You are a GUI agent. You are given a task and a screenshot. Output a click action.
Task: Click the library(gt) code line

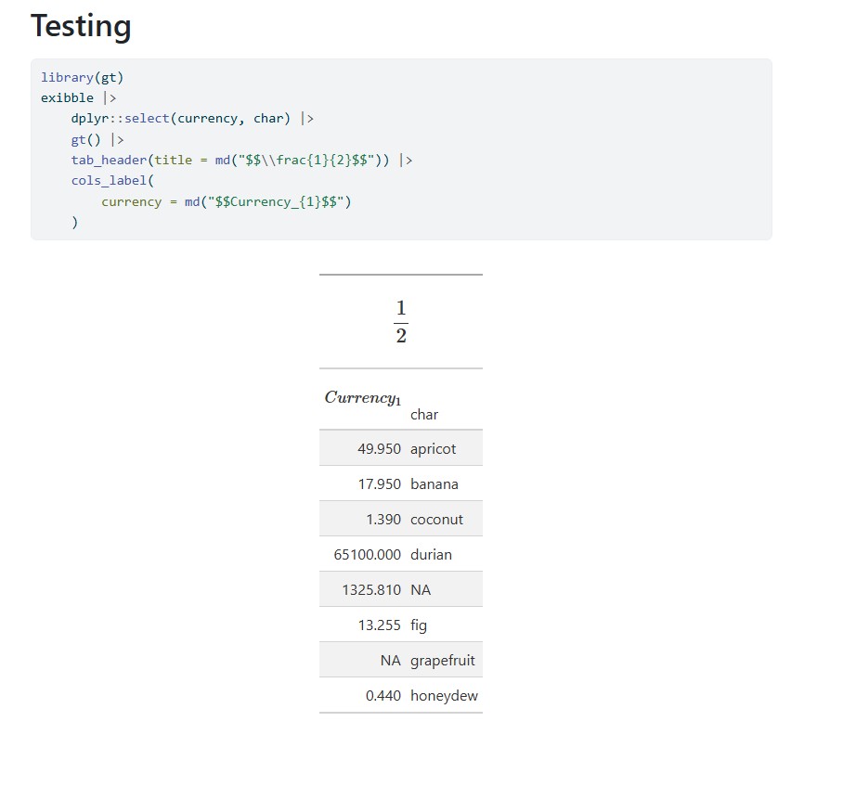tap(83, 78)
